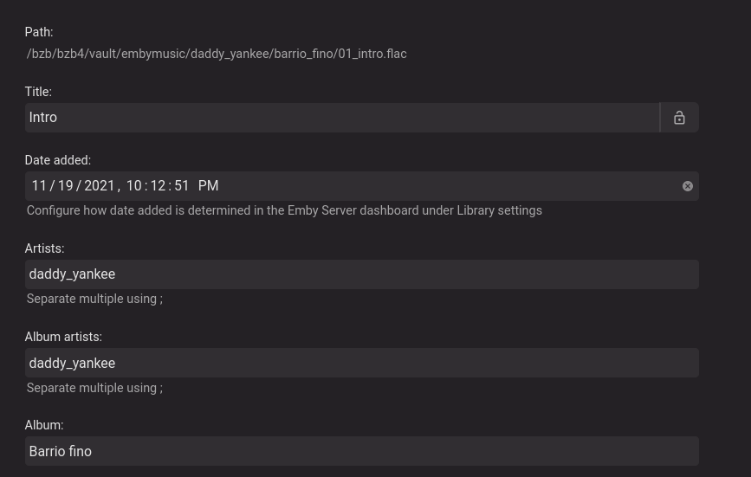Select the hour value in Date added
Image resolution: width=751 pixels, height=477 pixels.
point(133,186)
